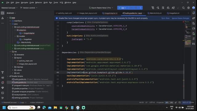
Task: Switch to ImageItem.kt tab
Action: click(x=173, y=13)
